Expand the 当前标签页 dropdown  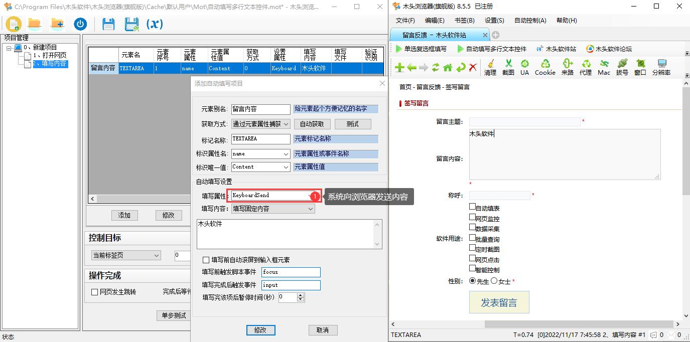(156, 255)
